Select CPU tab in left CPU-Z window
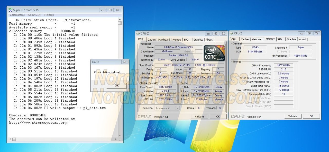Screen dimensions: 329x152 [140, 39]
